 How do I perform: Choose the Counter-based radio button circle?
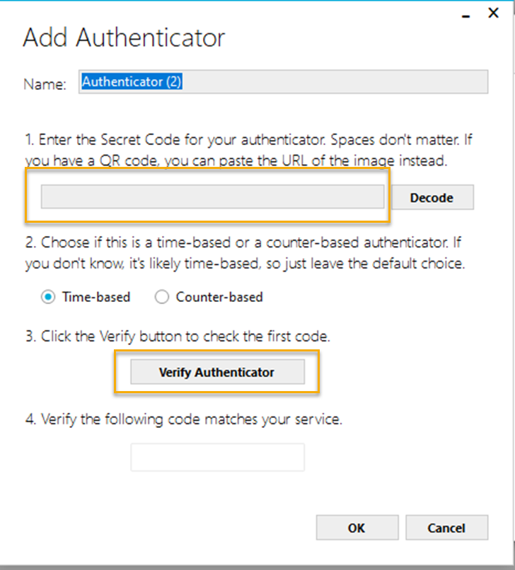(162, 298)
